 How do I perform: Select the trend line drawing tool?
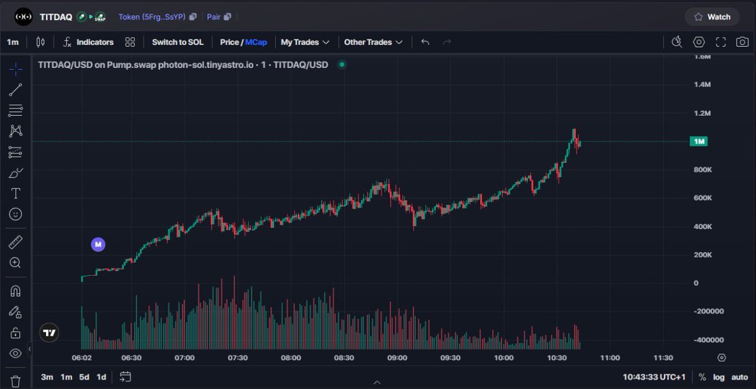tap(16, 90)
